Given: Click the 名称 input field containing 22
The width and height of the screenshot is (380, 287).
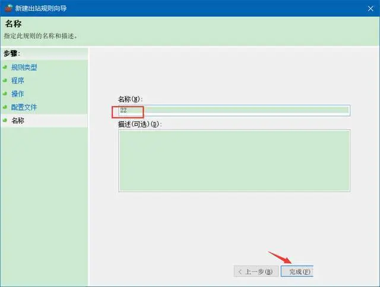Looking at the screenshot, I should tap(234, 110).
